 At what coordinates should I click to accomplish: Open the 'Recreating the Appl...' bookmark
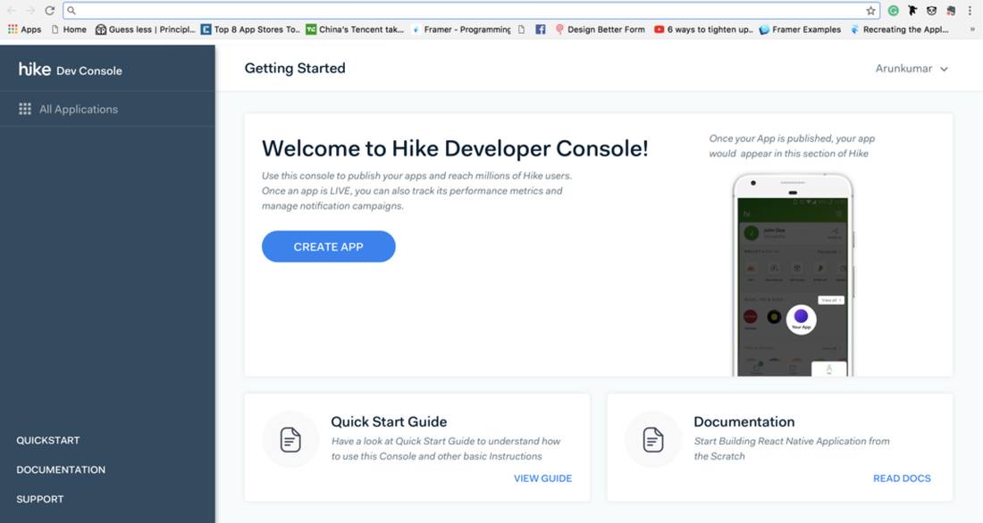(x=900, y=29)
